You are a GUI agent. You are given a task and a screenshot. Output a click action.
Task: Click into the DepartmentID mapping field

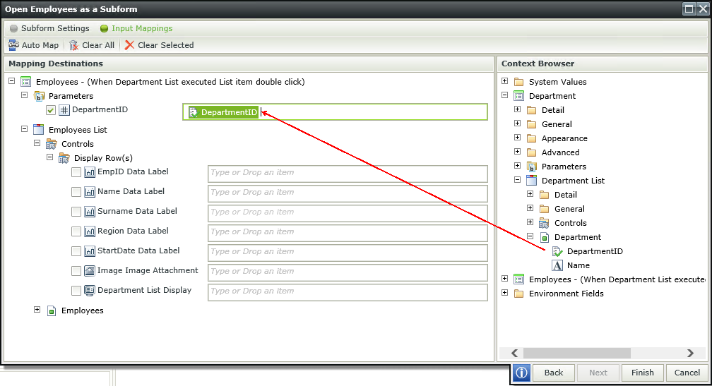pos(335,112)
